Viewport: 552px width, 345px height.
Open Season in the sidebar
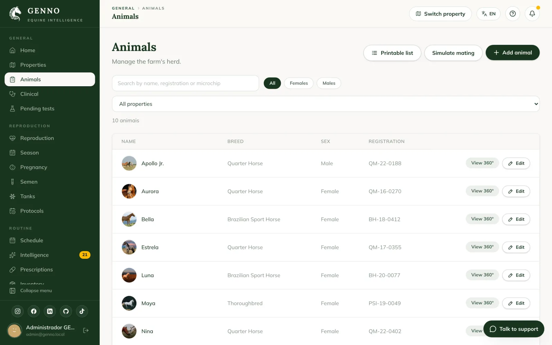pyautogui.click(x=50, y=152)
